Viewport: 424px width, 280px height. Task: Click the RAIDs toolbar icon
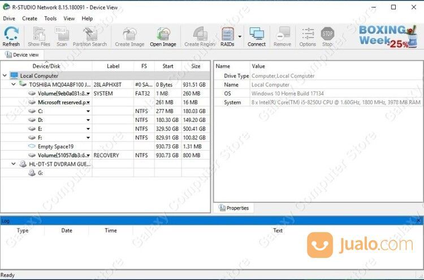[227, 36]
